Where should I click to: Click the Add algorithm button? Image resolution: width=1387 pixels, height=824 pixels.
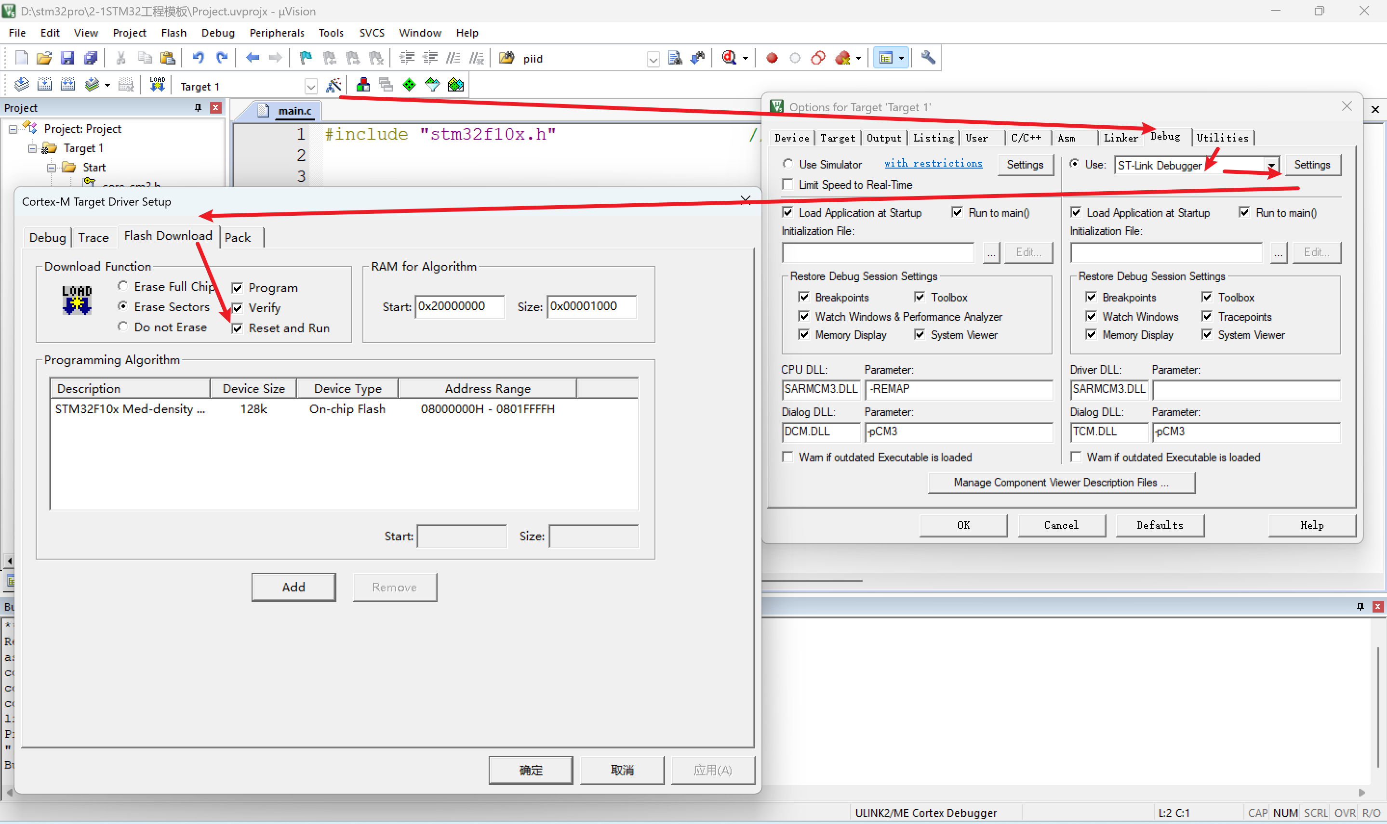click(293, 587)
